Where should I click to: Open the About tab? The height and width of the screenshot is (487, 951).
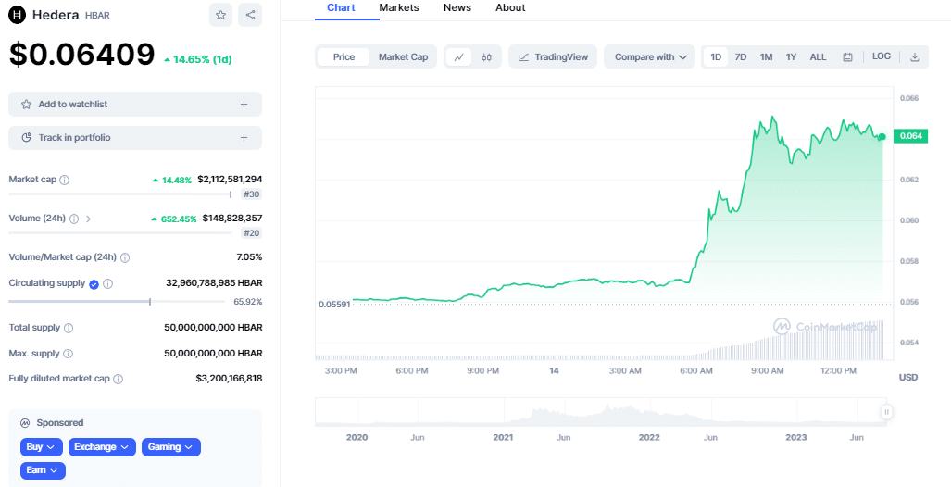510,8
